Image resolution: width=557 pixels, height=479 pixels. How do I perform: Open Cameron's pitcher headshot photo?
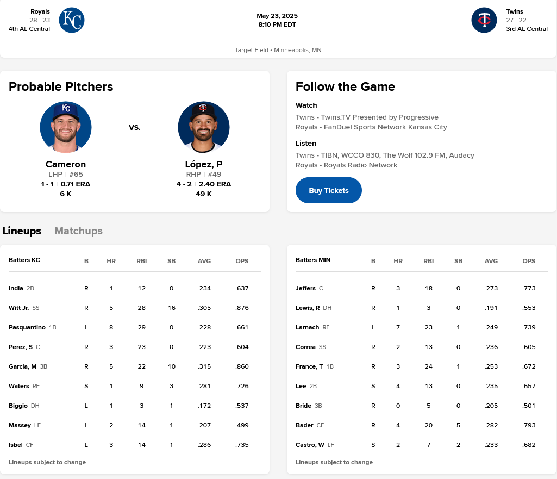[x=66, y=127]
